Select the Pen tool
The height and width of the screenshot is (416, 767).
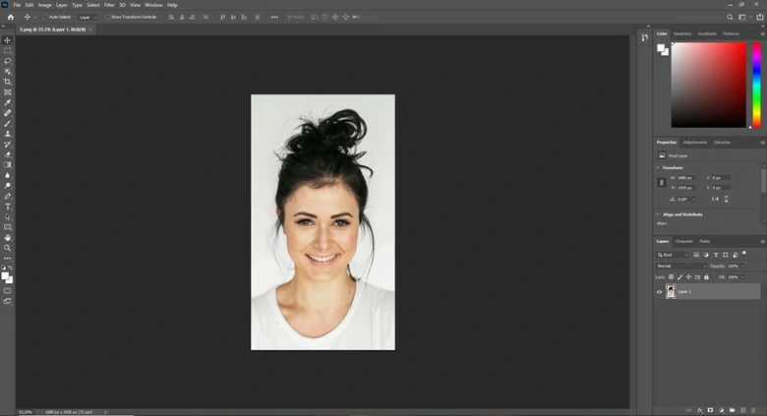[7, 197]
